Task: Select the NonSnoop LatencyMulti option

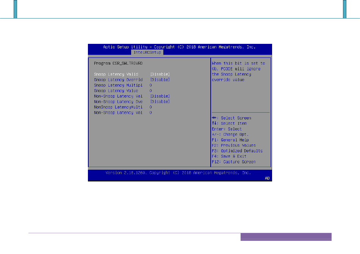Action: (118, 107)
